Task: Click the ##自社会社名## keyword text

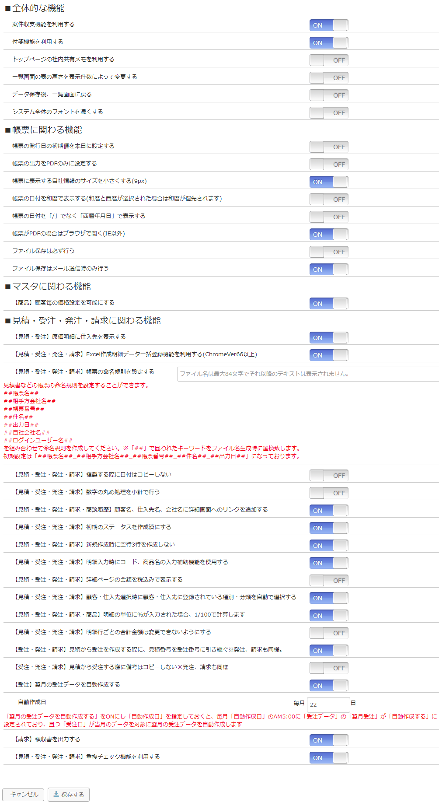Action: [x=27, y=433]
